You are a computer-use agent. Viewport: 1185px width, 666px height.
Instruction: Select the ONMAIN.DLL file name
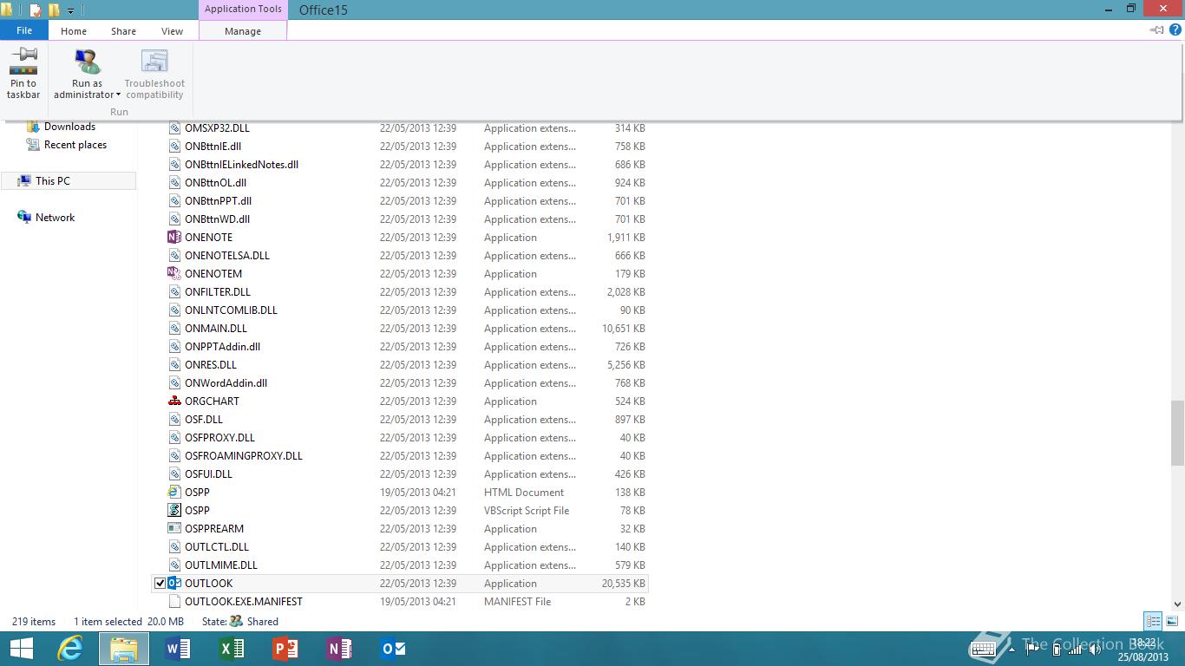pos(216,328)
